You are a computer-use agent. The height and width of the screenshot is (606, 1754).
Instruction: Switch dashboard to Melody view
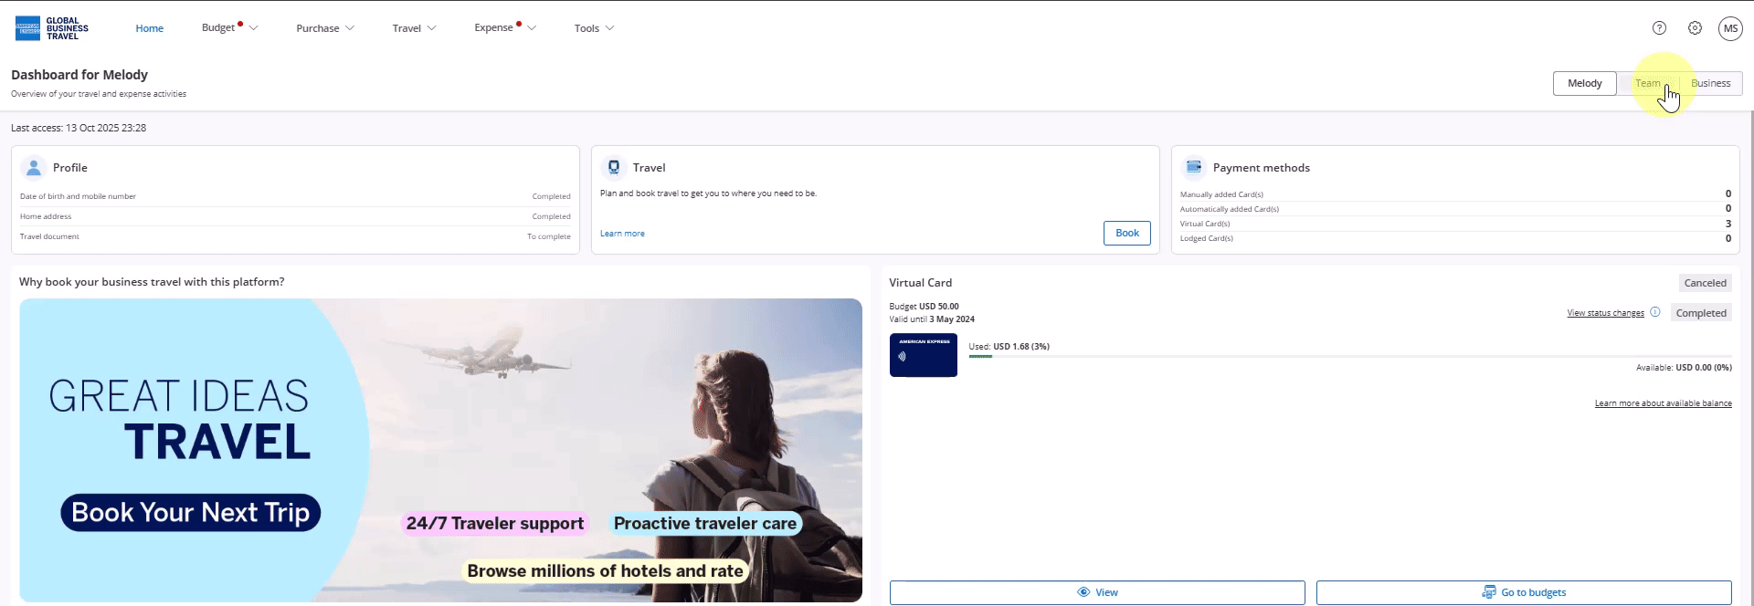coord(1585,83)
